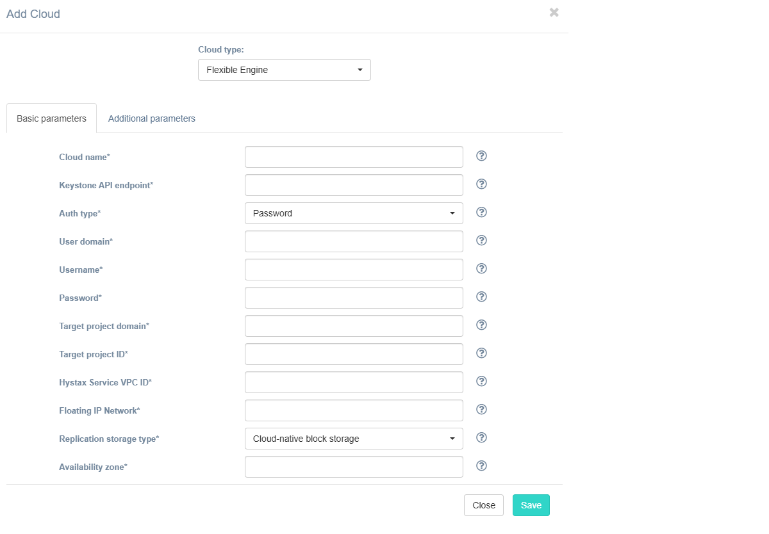Switch to Additional parameters tab
This screenshot has height=534, width=769.
pos(152,118)
